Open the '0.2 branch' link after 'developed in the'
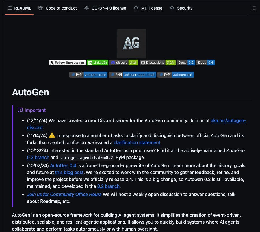 point(108,186)
